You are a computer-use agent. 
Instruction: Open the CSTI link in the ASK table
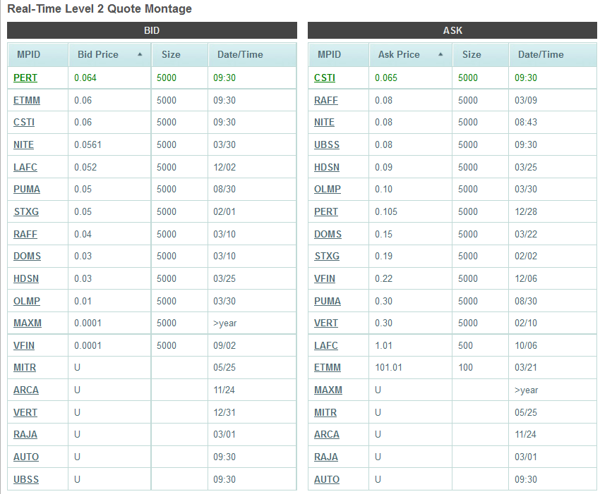click(x=325, y=78)
